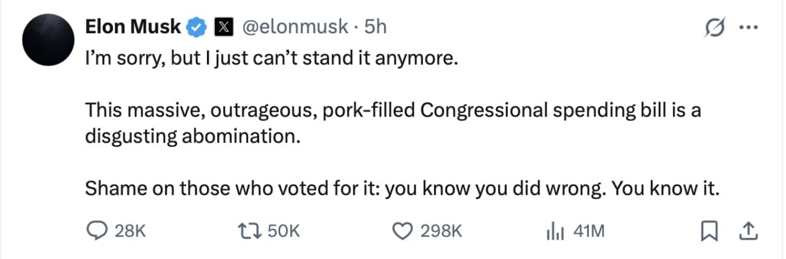Open the @elonmusk handle link
The image size is (786, 259).
(x=296, y=27)
